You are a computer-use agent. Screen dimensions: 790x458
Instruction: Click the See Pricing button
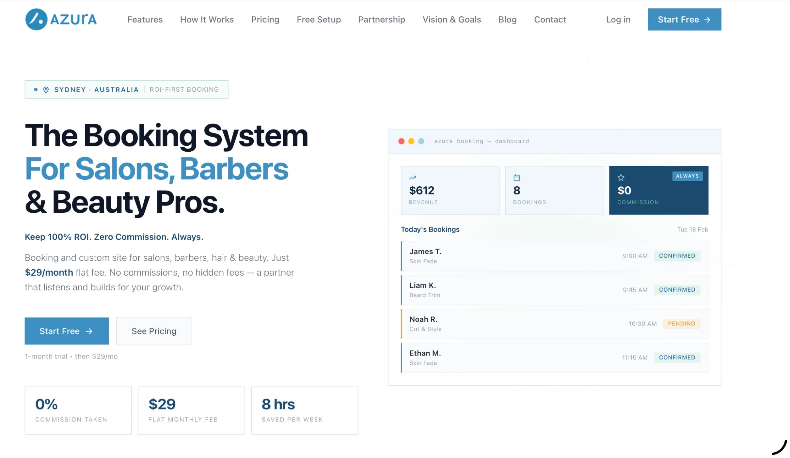154,331
